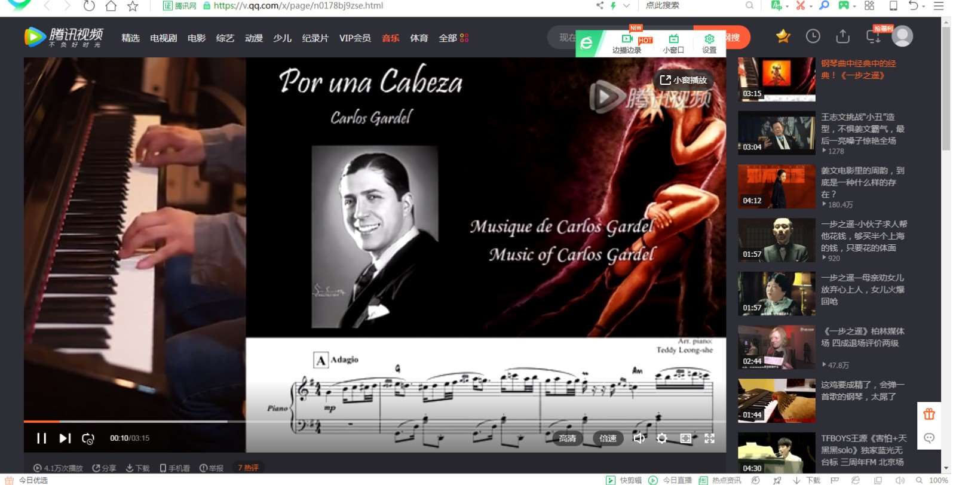Image resolution: width=956 pixels, height=485 pixels.
Task: Toggle the loop playback icon
Action: [88, 439]
